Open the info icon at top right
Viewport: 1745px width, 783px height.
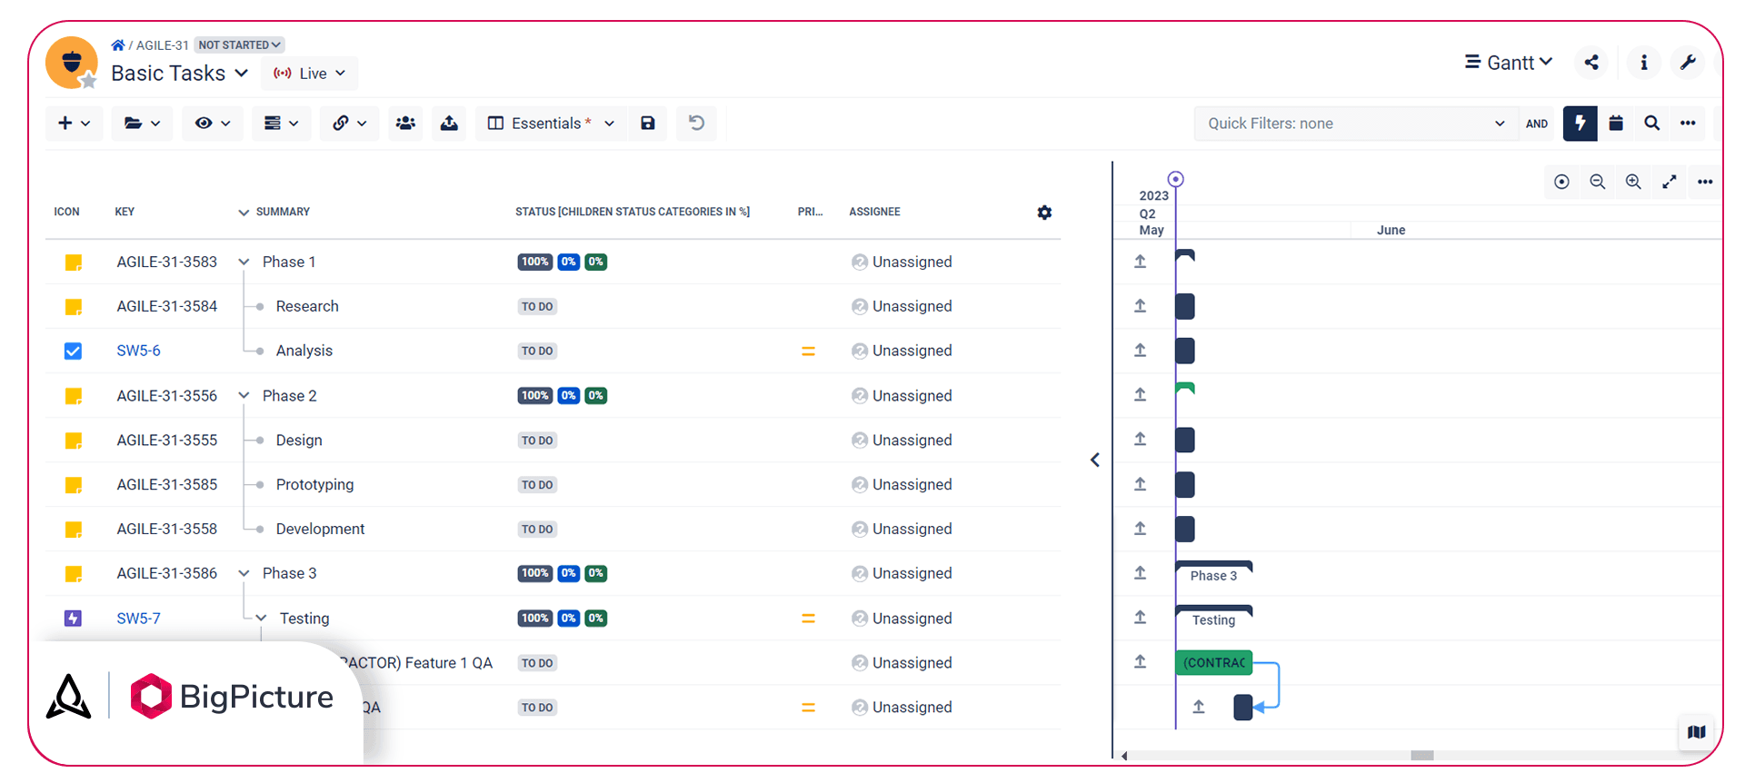point(1643,63)
